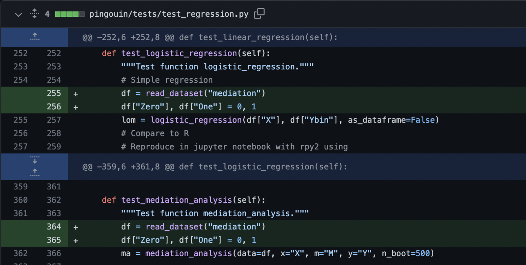Collapse the test_regression.py diff with the chevron
This screenshot has height=265, width=526.
pyautogui.click(x=18, y=15)
